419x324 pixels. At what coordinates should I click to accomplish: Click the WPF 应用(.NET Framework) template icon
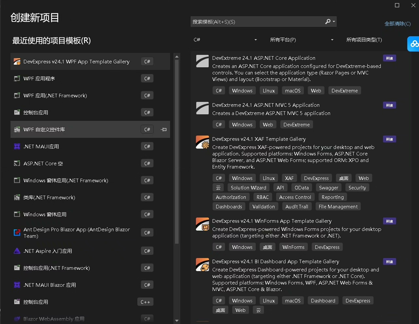click(x=17, y=95)
